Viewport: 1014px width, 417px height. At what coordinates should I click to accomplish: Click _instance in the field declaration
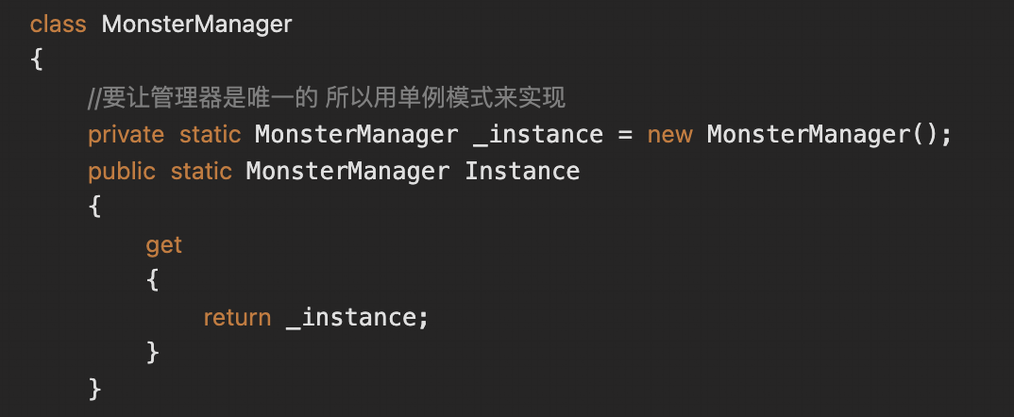click(538, 135)
